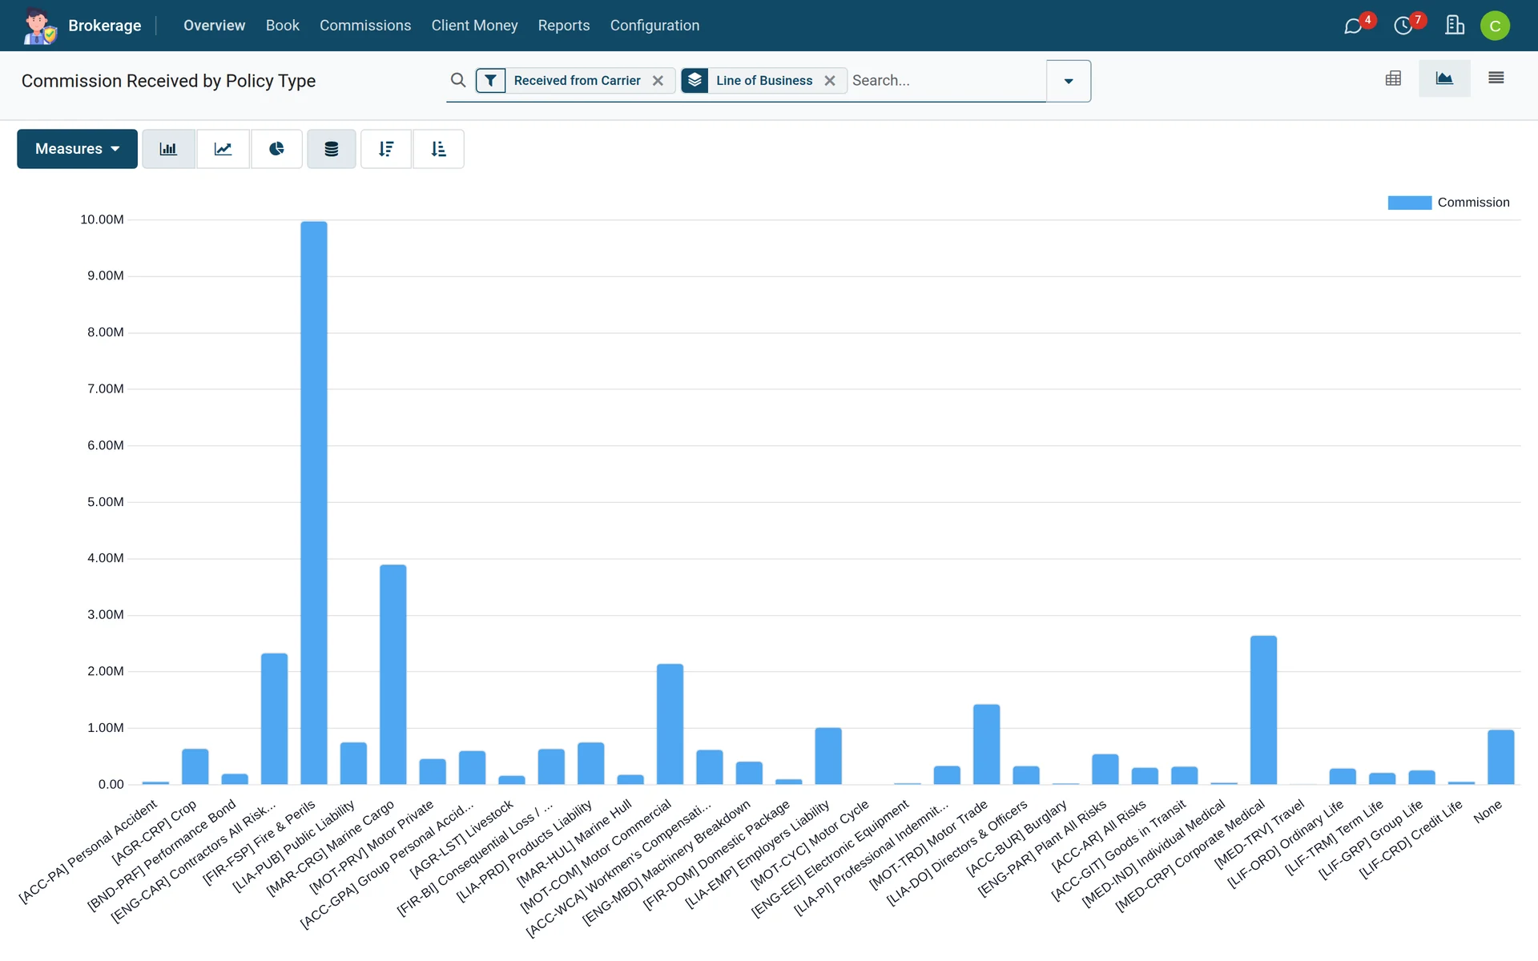Screen dimensions: 1538x961
Task: Click the Motor Trade bar
Action: point(987,744)
